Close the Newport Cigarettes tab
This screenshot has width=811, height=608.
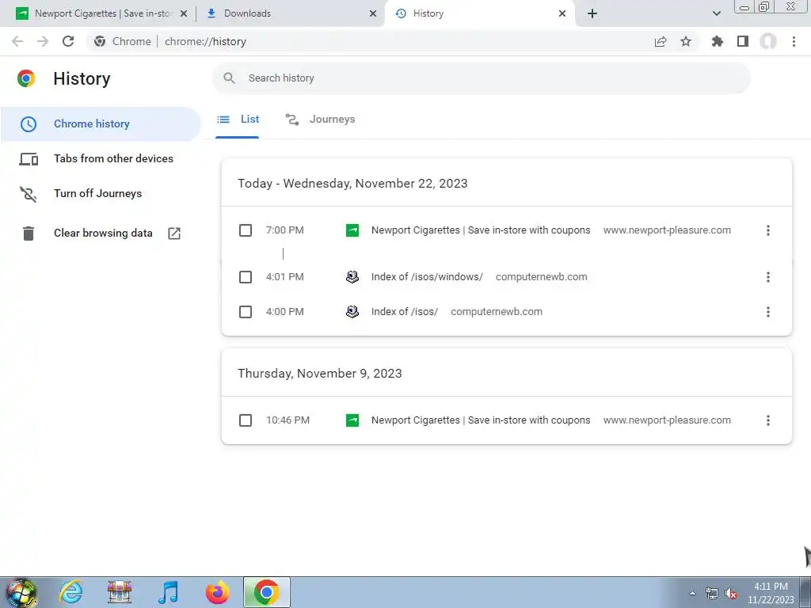tap(184, 13)
